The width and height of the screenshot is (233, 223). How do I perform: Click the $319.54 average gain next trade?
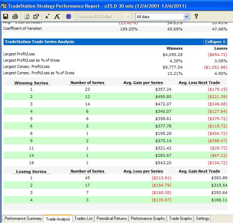[x=219, y=185]
